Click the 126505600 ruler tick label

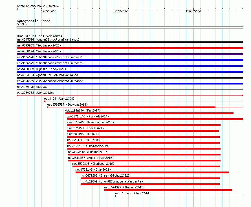193,11
